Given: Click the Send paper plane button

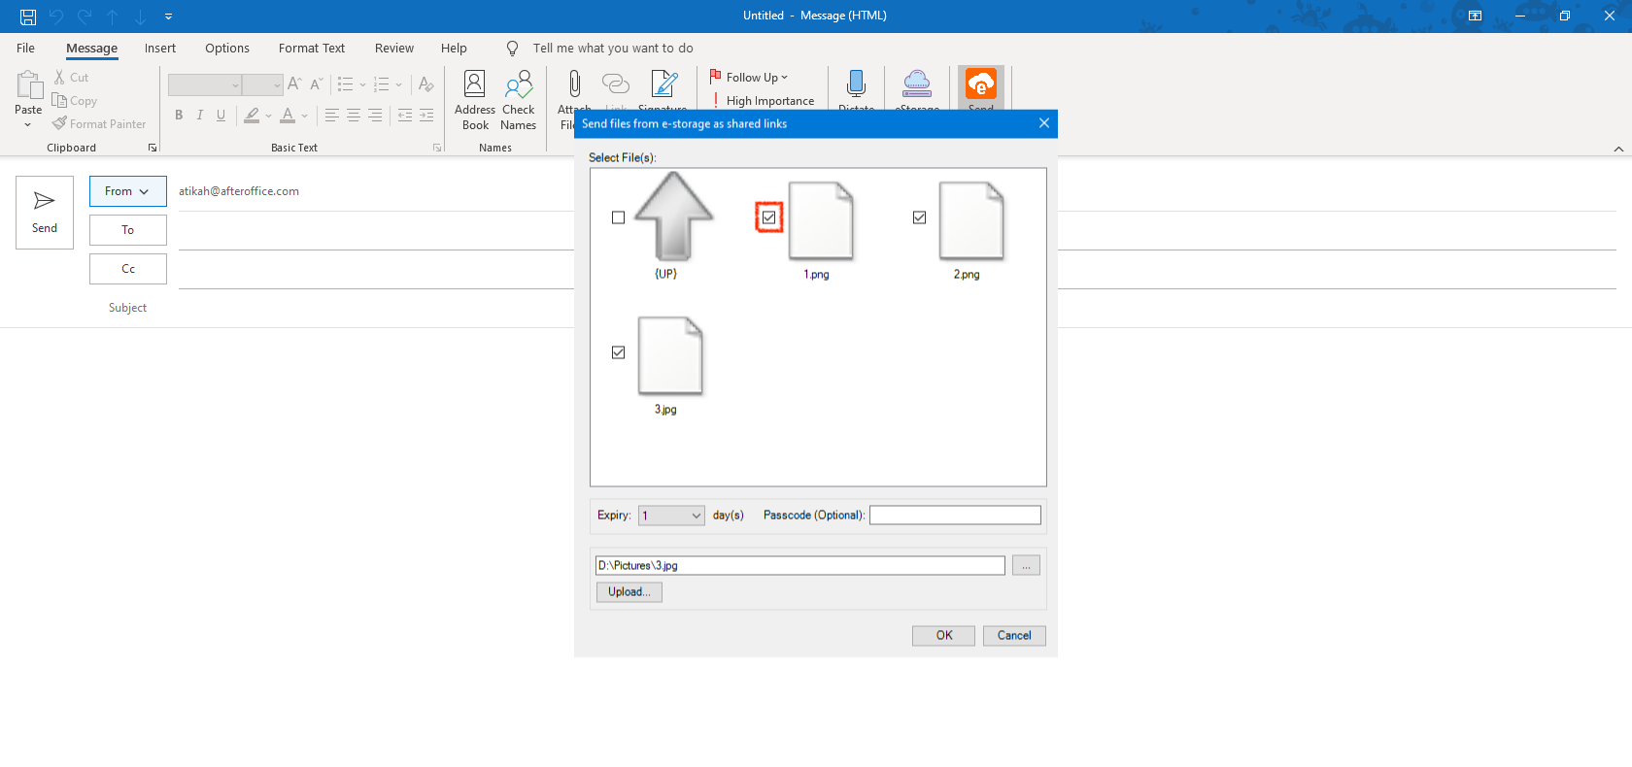Looking at the screenshot, I should [45, 213].
